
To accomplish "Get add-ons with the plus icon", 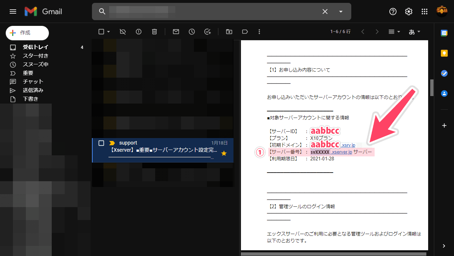I will pos(444,125).
